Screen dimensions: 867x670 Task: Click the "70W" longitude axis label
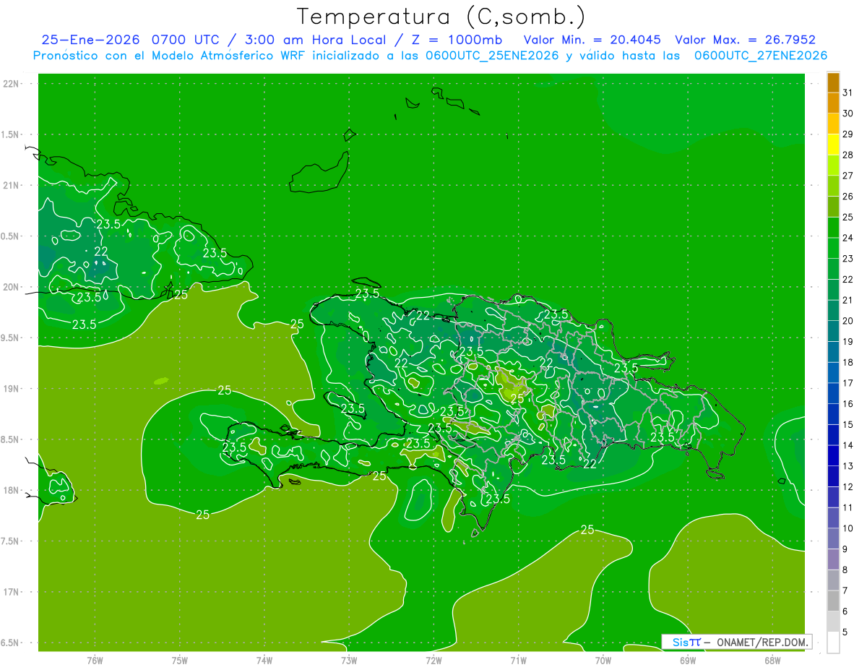point(603,660)
